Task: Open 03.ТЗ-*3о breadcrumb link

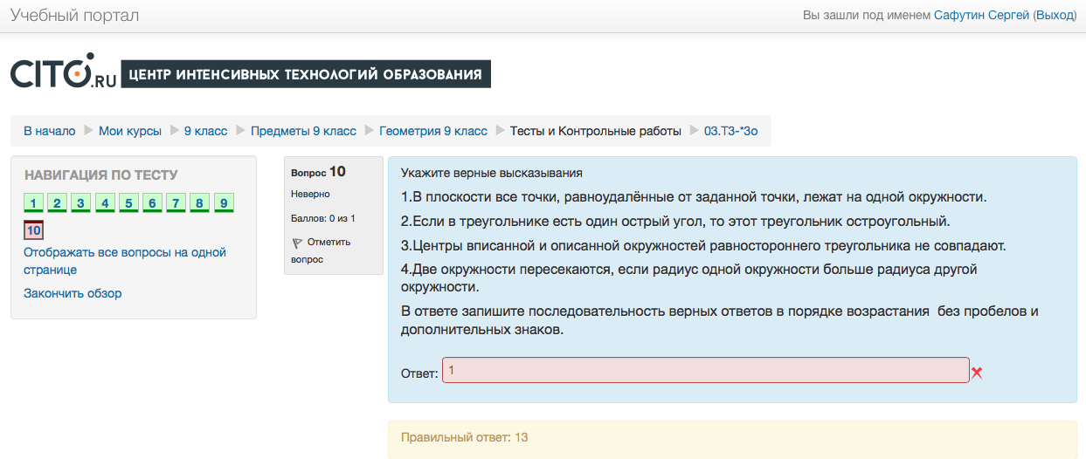Action: [x=731, y=131]
